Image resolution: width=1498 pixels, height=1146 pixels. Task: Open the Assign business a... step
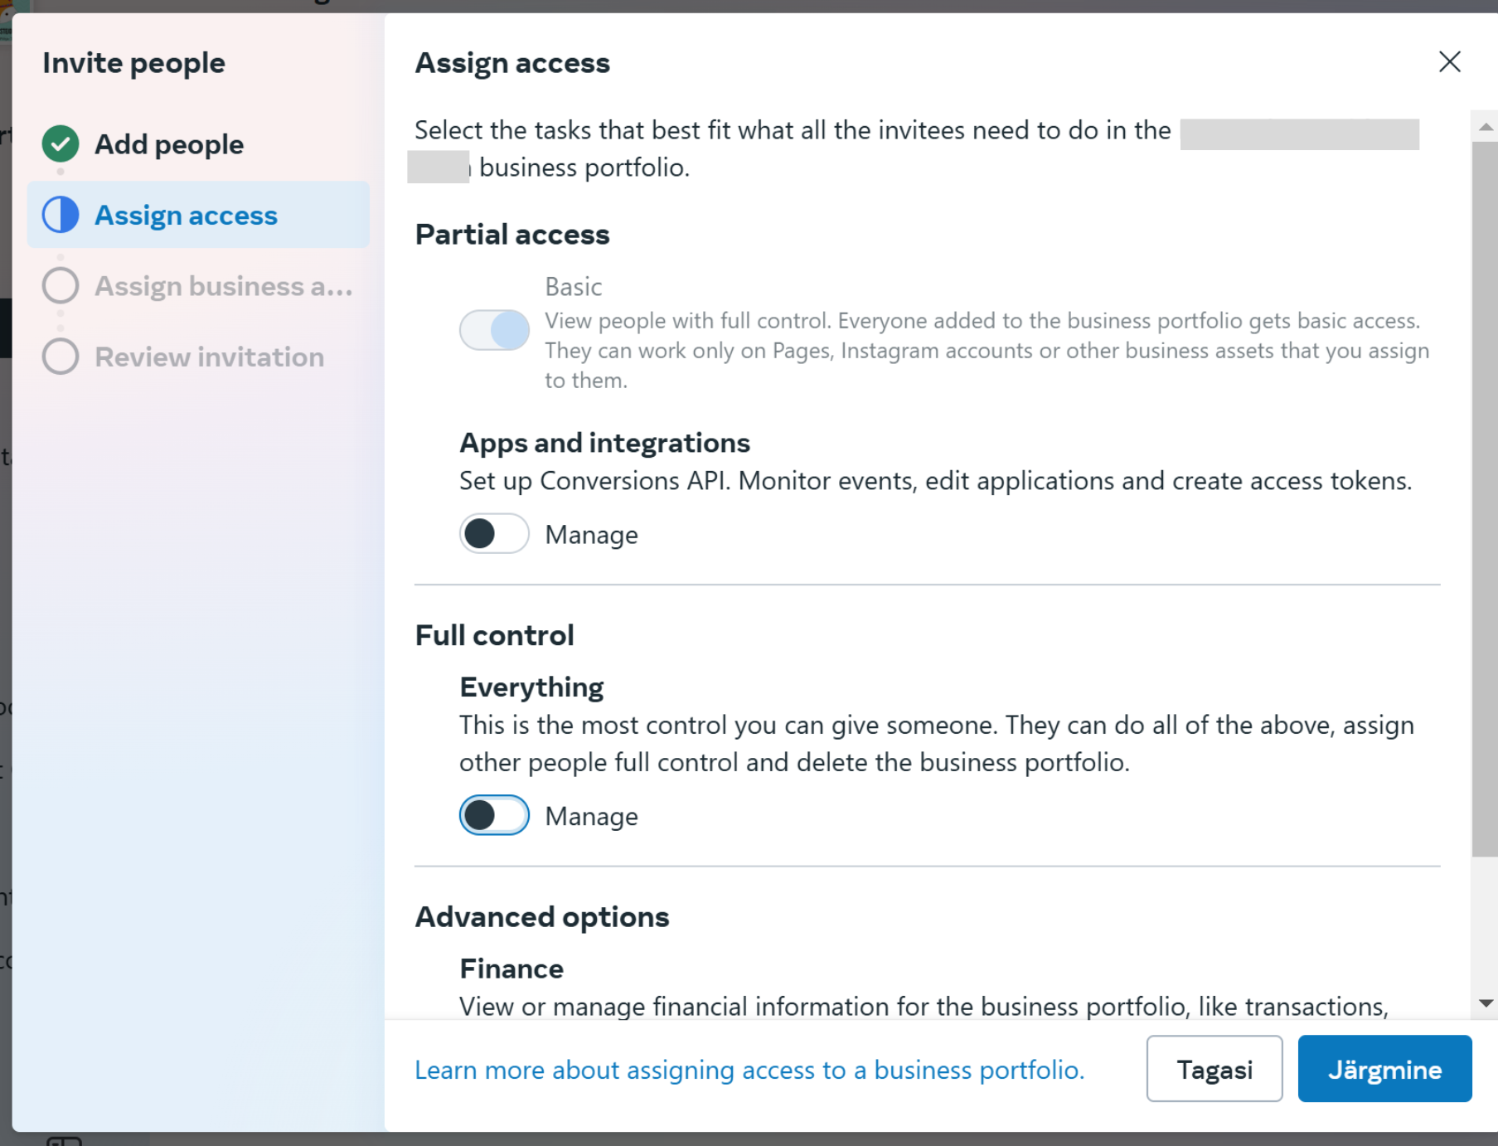tap(223, 286)
